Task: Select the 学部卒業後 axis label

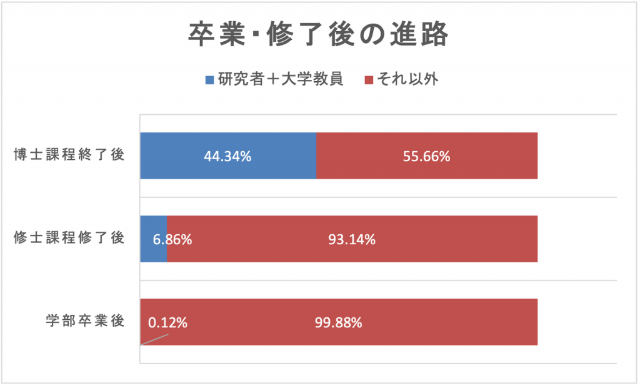Action: click(x=85, y=321)
